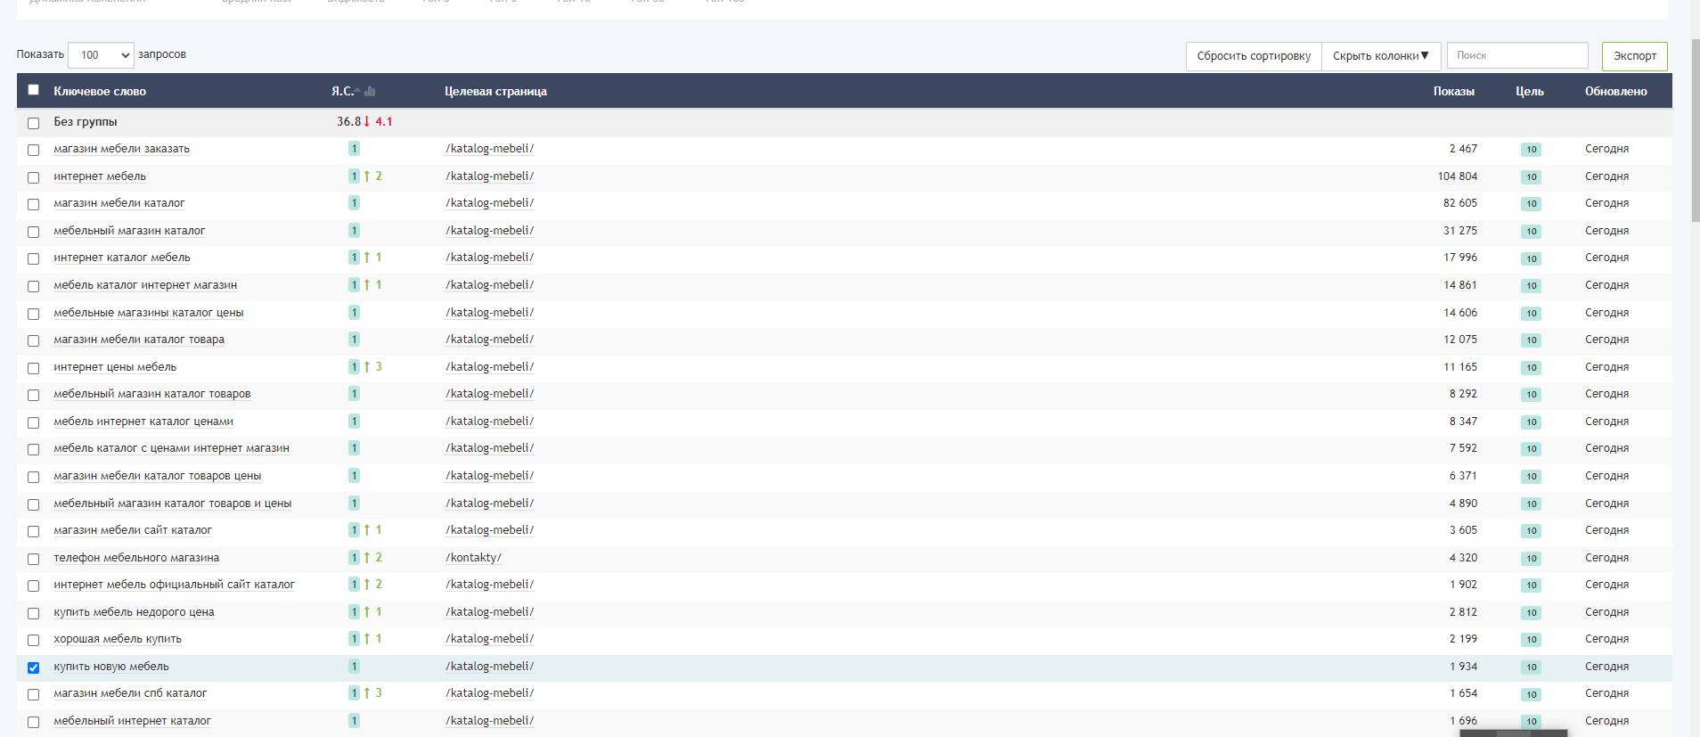Click the '36.8' average position value

[x=348, y=122]
